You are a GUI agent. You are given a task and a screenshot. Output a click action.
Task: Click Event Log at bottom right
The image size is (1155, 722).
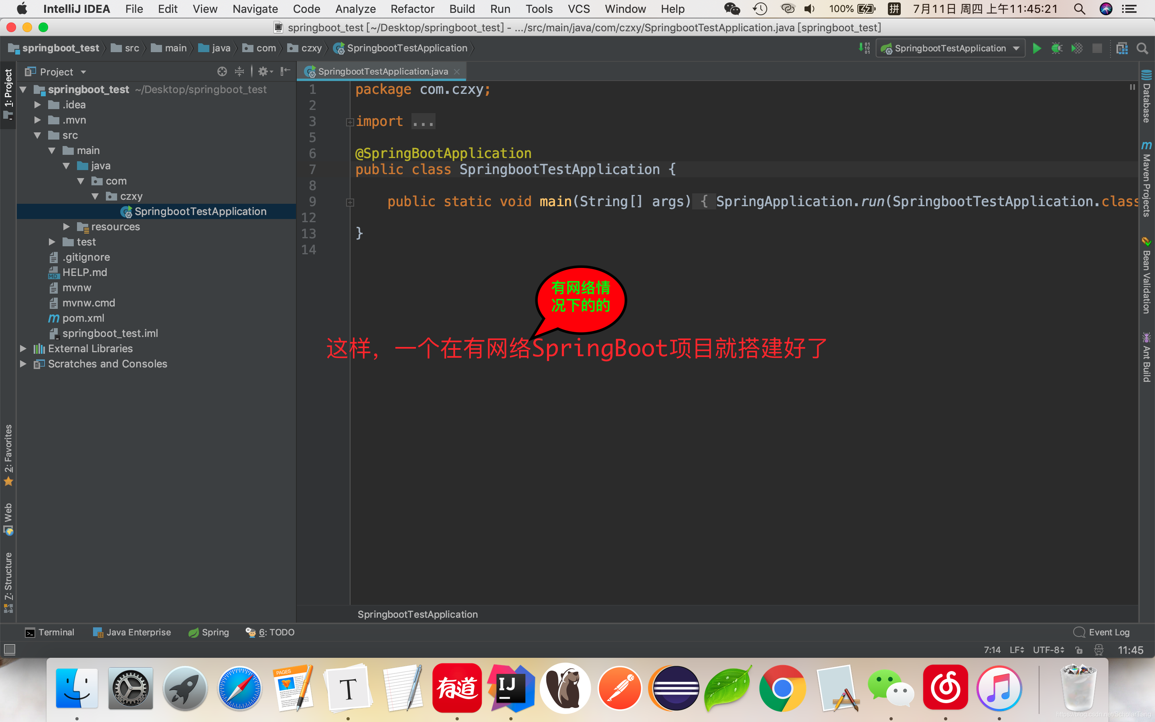(x=1102, y=632)
